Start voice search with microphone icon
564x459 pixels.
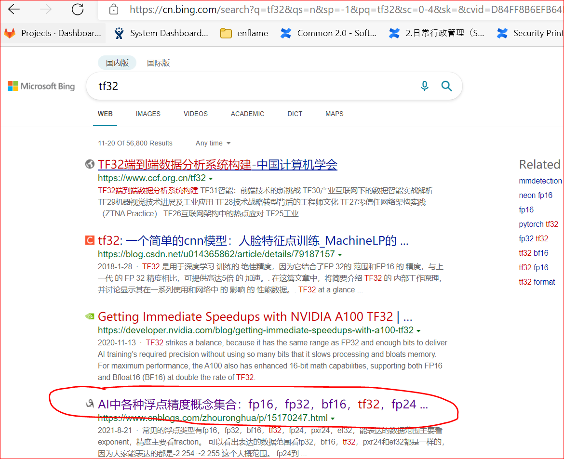(424, 86)
